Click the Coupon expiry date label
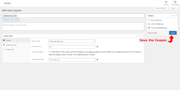The width and height of the screenshot is (180, 90). tap(38, 59)
